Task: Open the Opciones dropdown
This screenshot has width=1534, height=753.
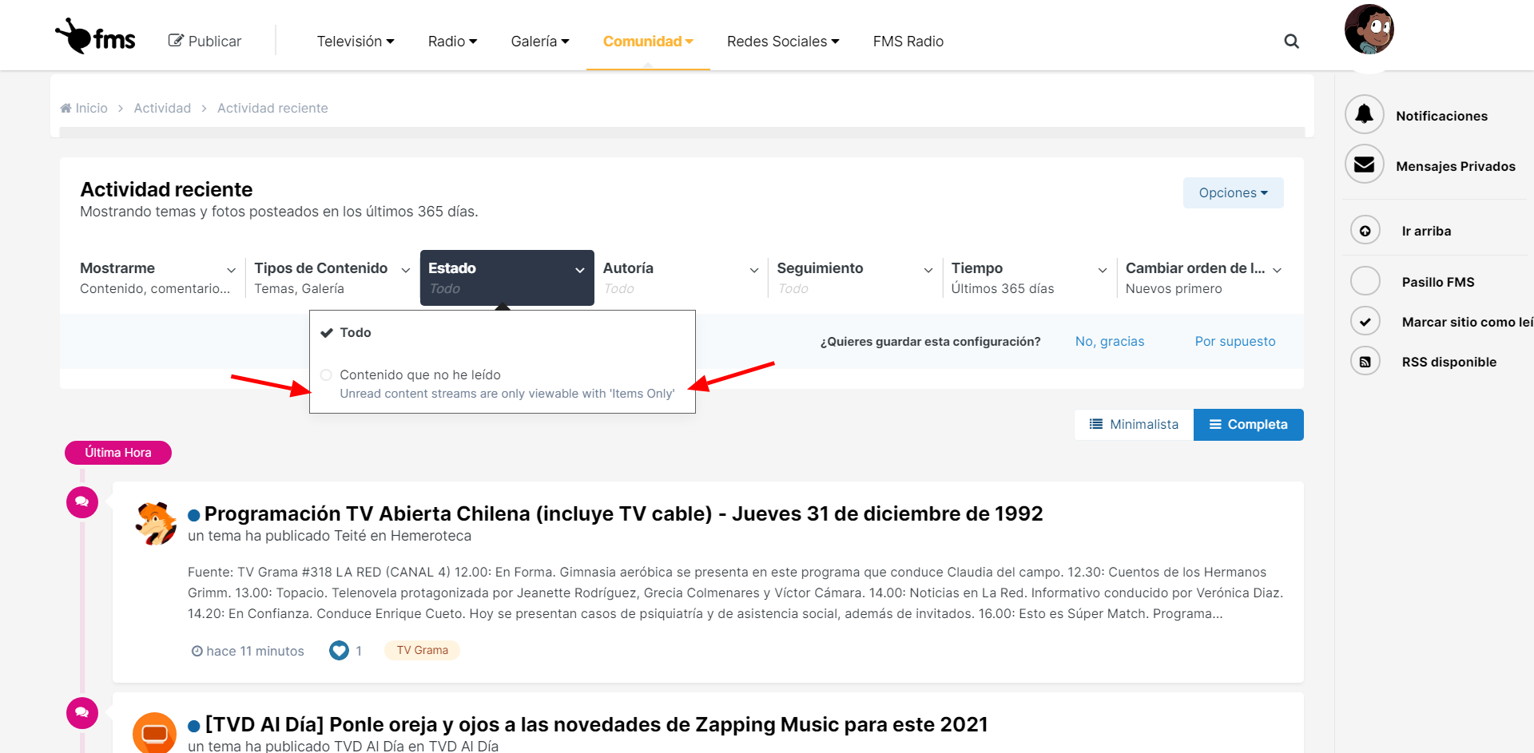Action: pyautogui.click(x=1233, y=193)
